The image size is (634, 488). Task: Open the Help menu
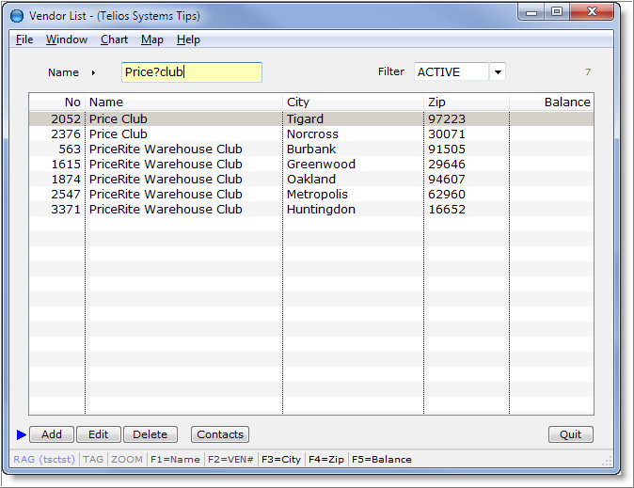pyautogui.click(x=188, y=39)
